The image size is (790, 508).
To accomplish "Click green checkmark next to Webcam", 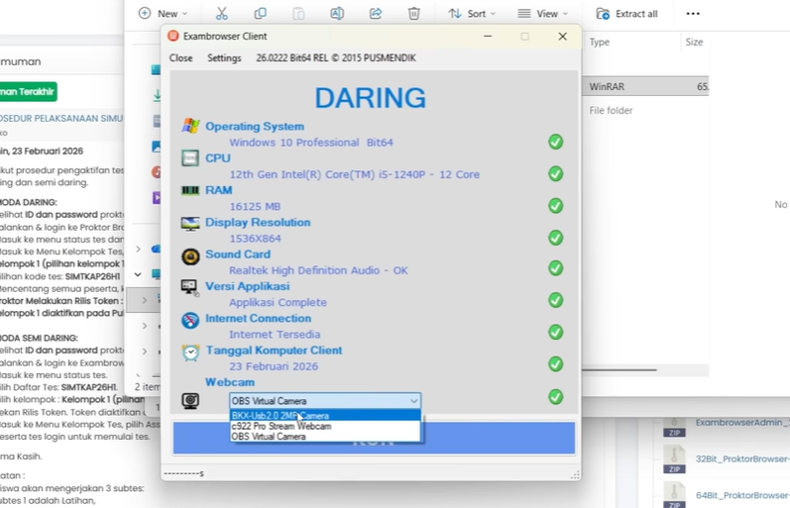I will pos(555,397).
